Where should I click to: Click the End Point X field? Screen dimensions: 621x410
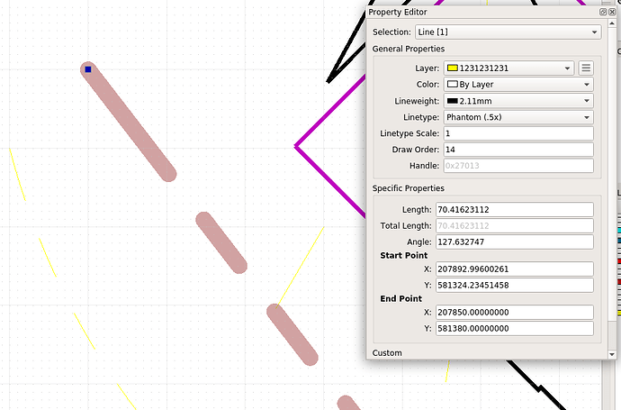point(515,312)
